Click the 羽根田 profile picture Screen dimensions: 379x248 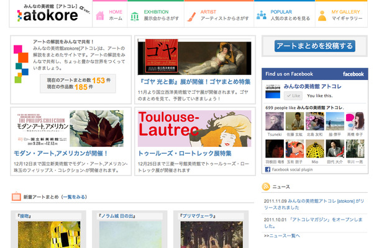click(275, 149)
